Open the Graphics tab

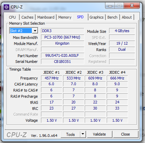(x=97, y=17)
